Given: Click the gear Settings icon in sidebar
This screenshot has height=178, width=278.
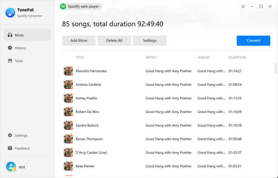Looking at the screenshot, I should click(x=10, y=135).
